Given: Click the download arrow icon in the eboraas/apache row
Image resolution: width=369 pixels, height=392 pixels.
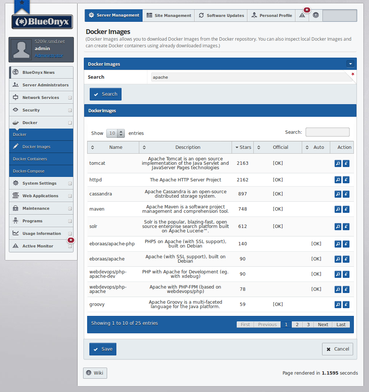Looking at the screenshot, I should (346, 259).
